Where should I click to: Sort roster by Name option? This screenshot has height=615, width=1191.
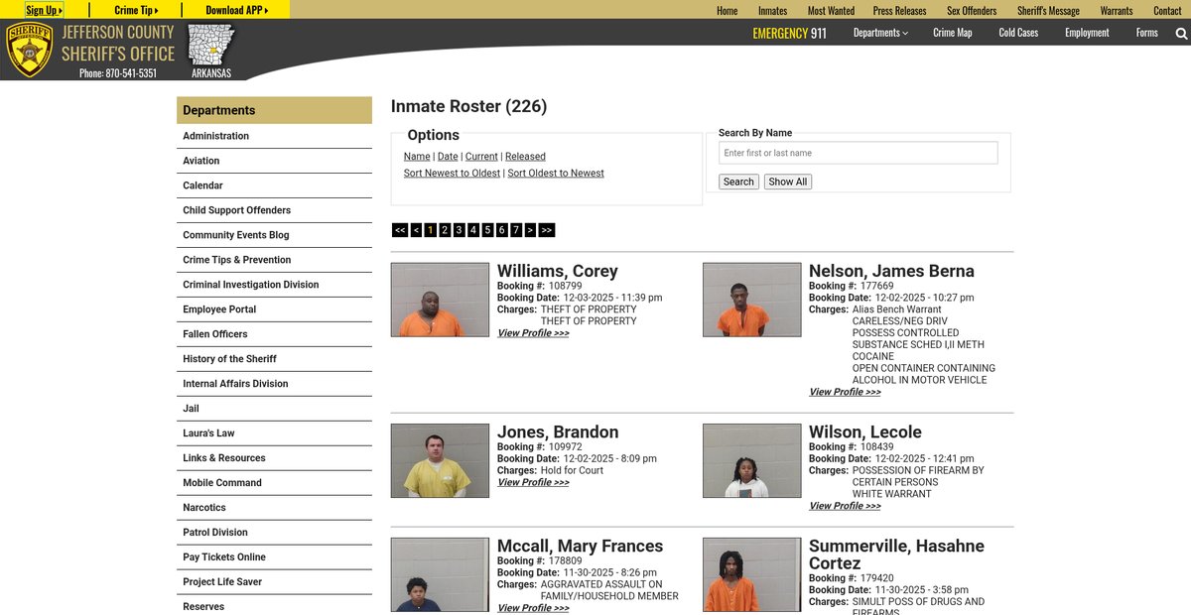tap(417, 157)
